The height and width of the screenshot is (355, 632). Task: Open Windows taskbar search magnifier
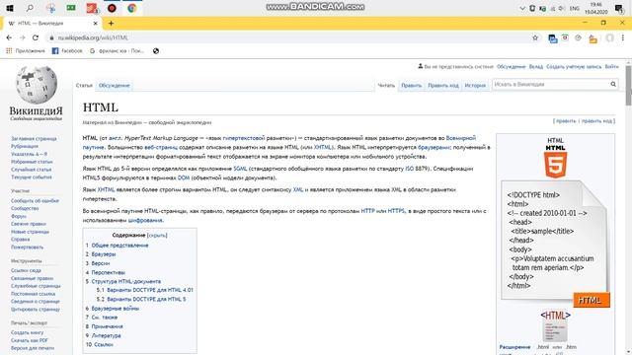tap(30, 8)
